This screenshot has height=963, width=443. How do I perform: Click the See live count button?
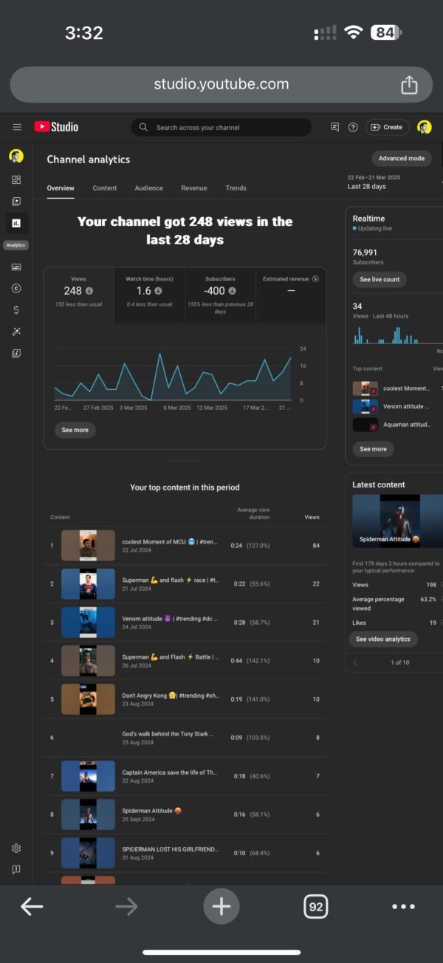380,280
